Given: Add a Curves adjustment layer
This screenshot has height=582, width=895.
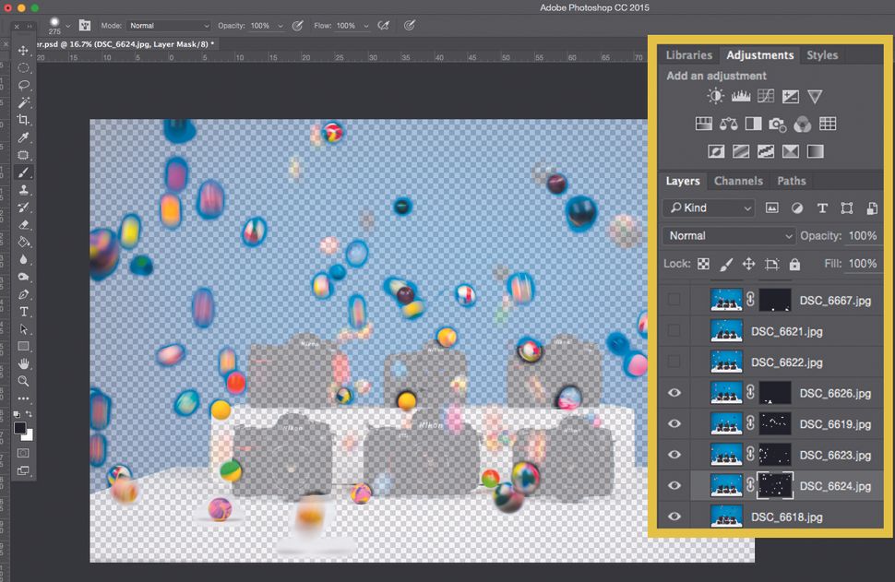Looking at the screenshot, I should coord(766,95).
